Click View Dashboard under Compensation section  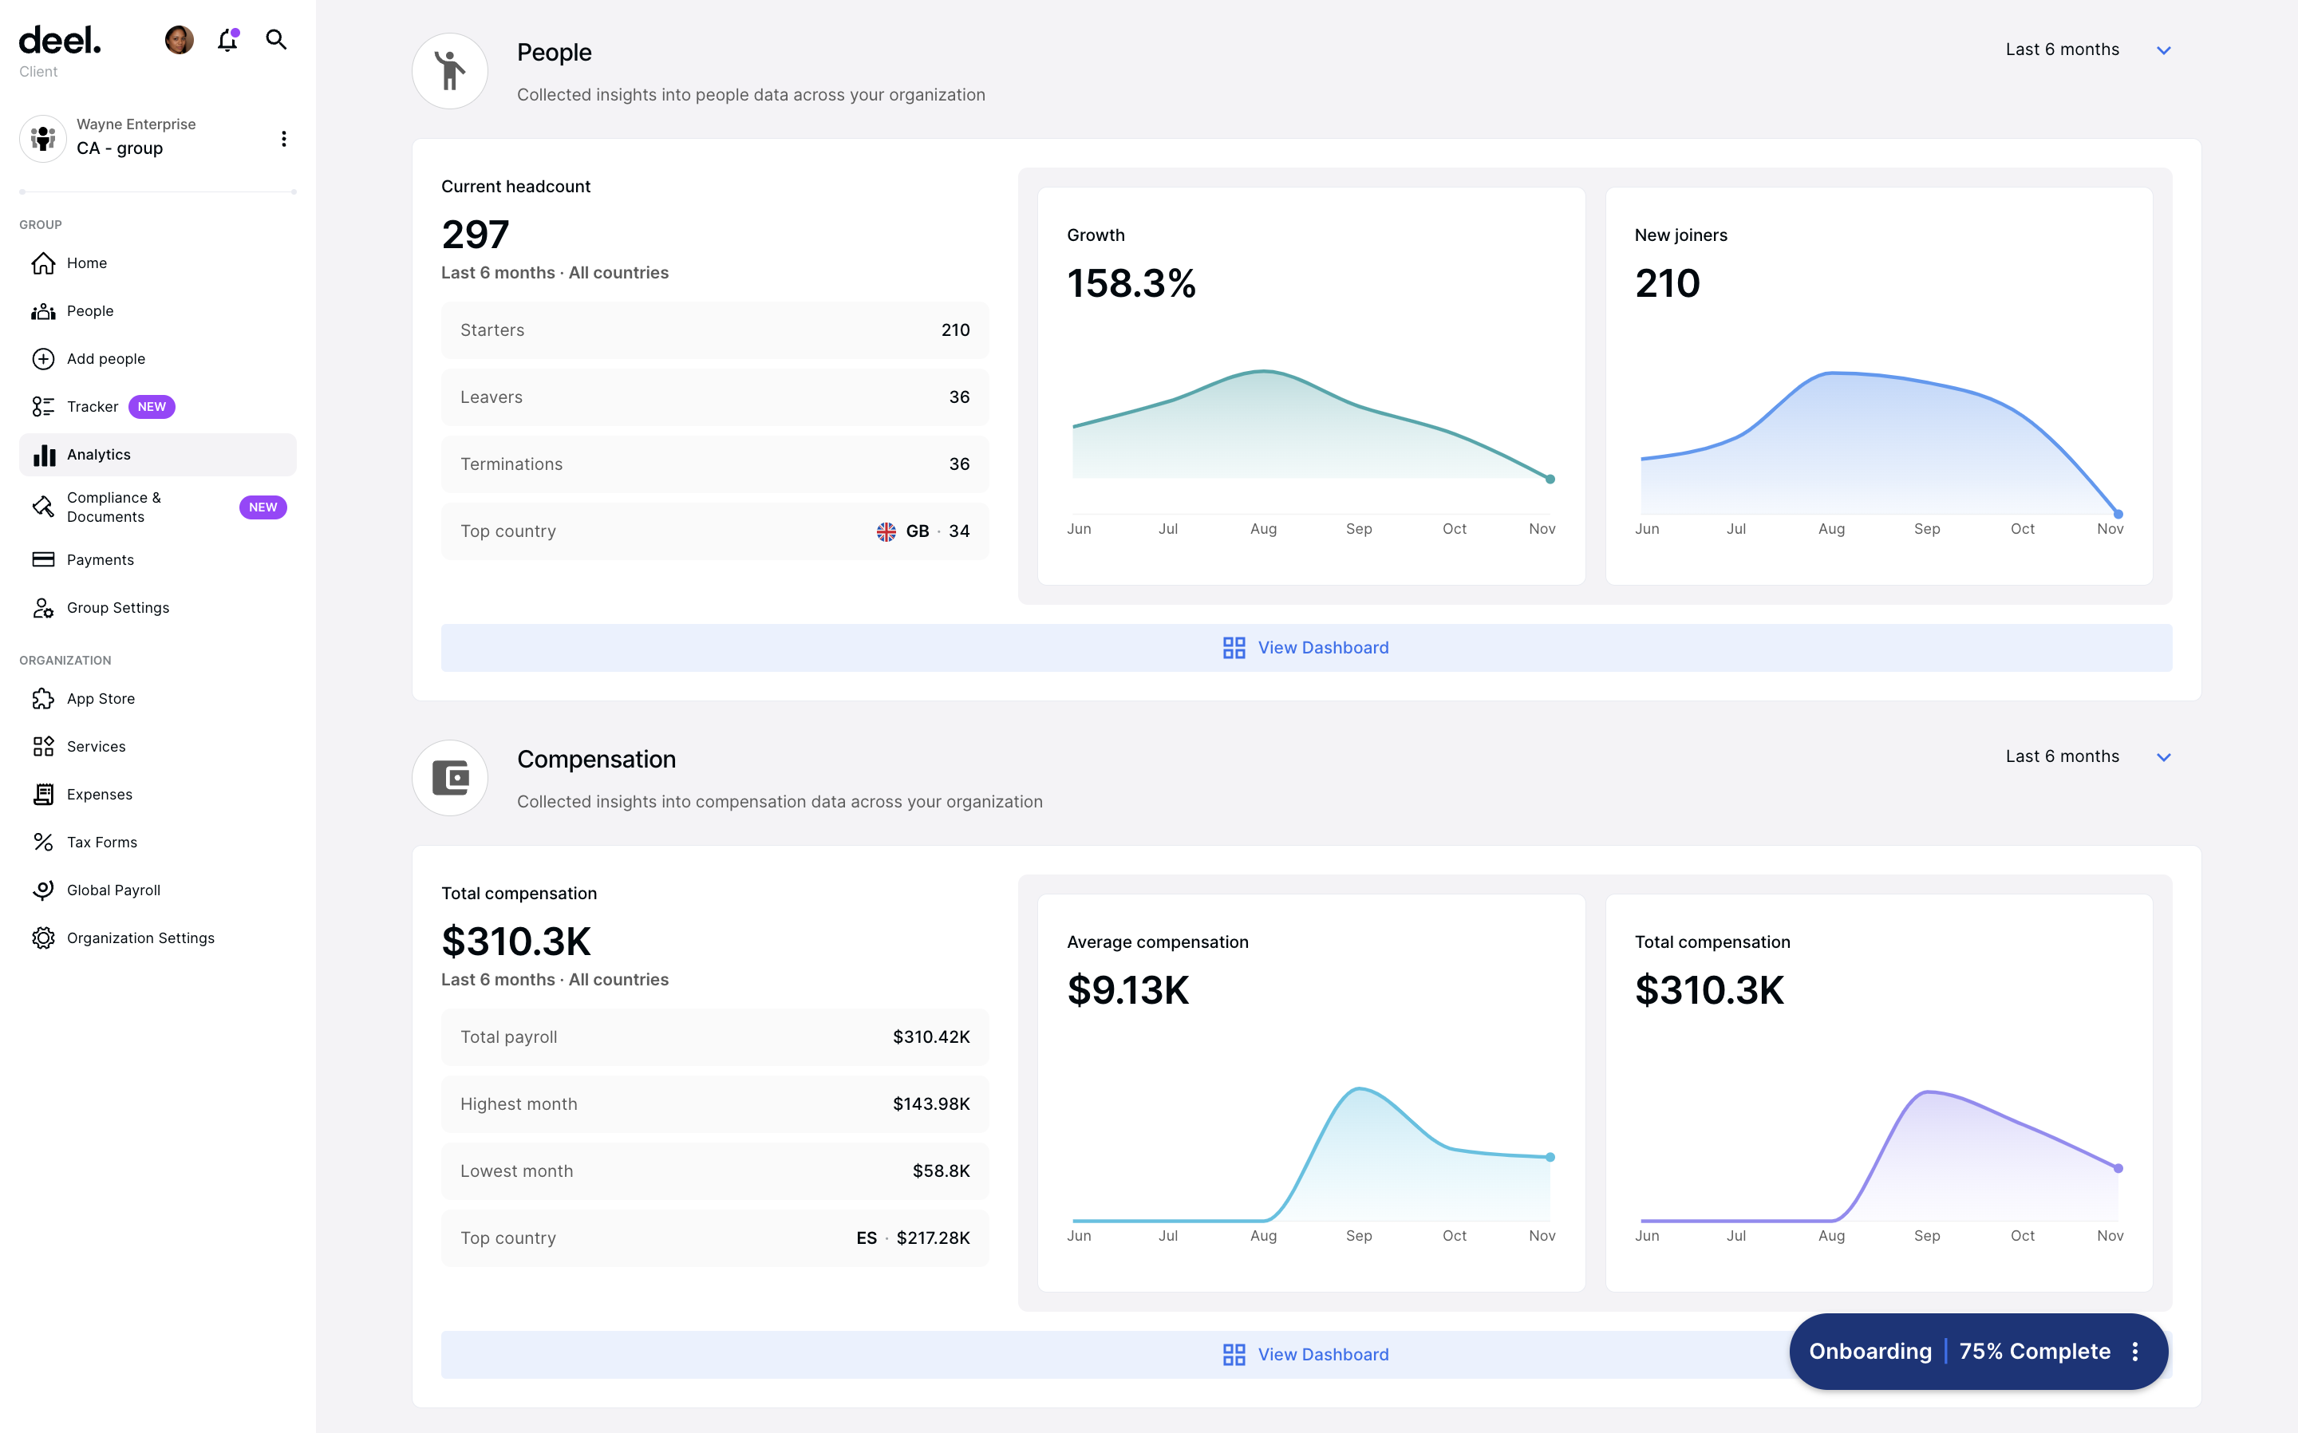click(x=1306, y=1356)
